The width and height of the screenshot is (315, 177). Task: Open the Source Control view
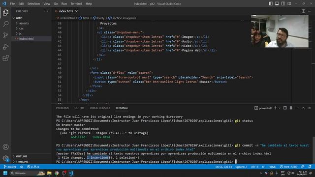[x=5, y=35]
